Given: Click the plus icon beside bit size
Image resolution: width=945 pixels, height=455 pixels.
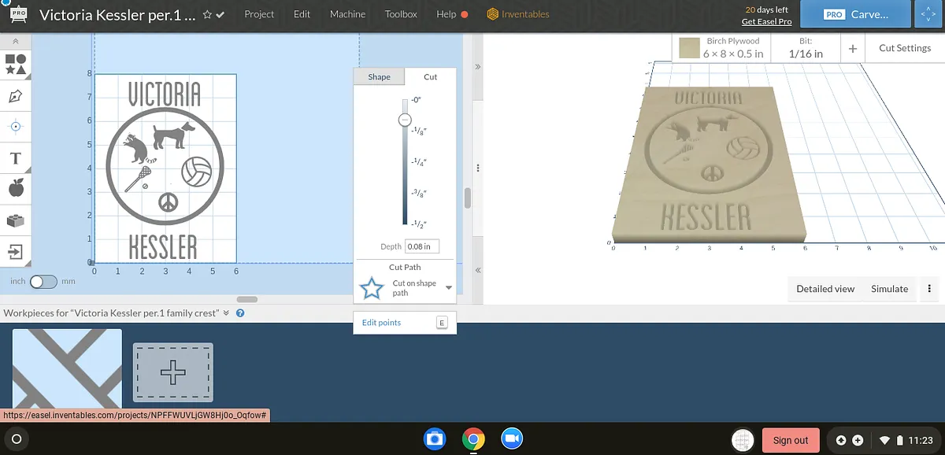Looking at the screenshot, I should point(853,48).
